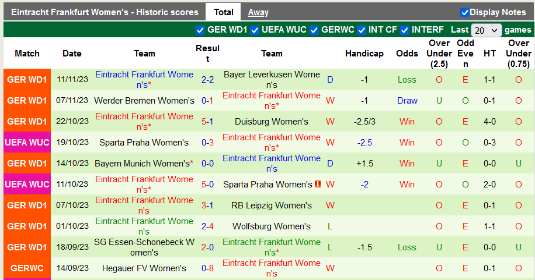The image size is (535, 280).
Task: Toggle the GERWC competition checkbox
Action: pyautogui.click(x=314, y=30)
